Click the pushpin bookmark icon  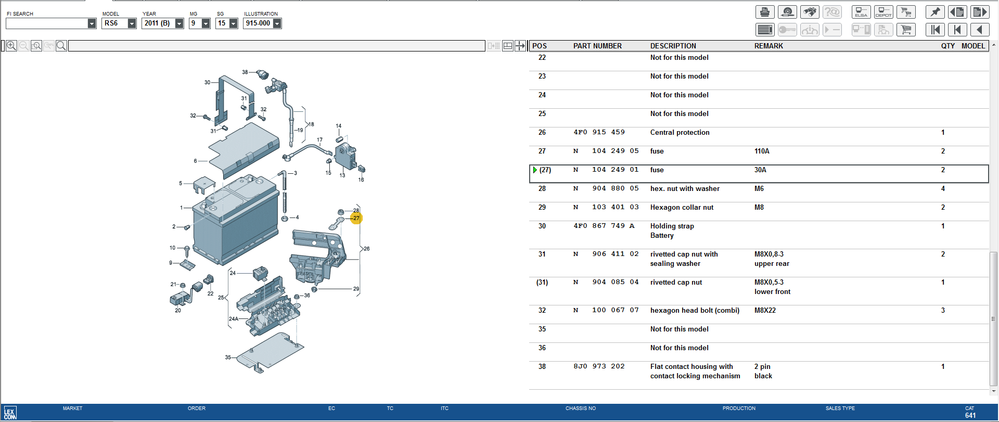point(935,12)
